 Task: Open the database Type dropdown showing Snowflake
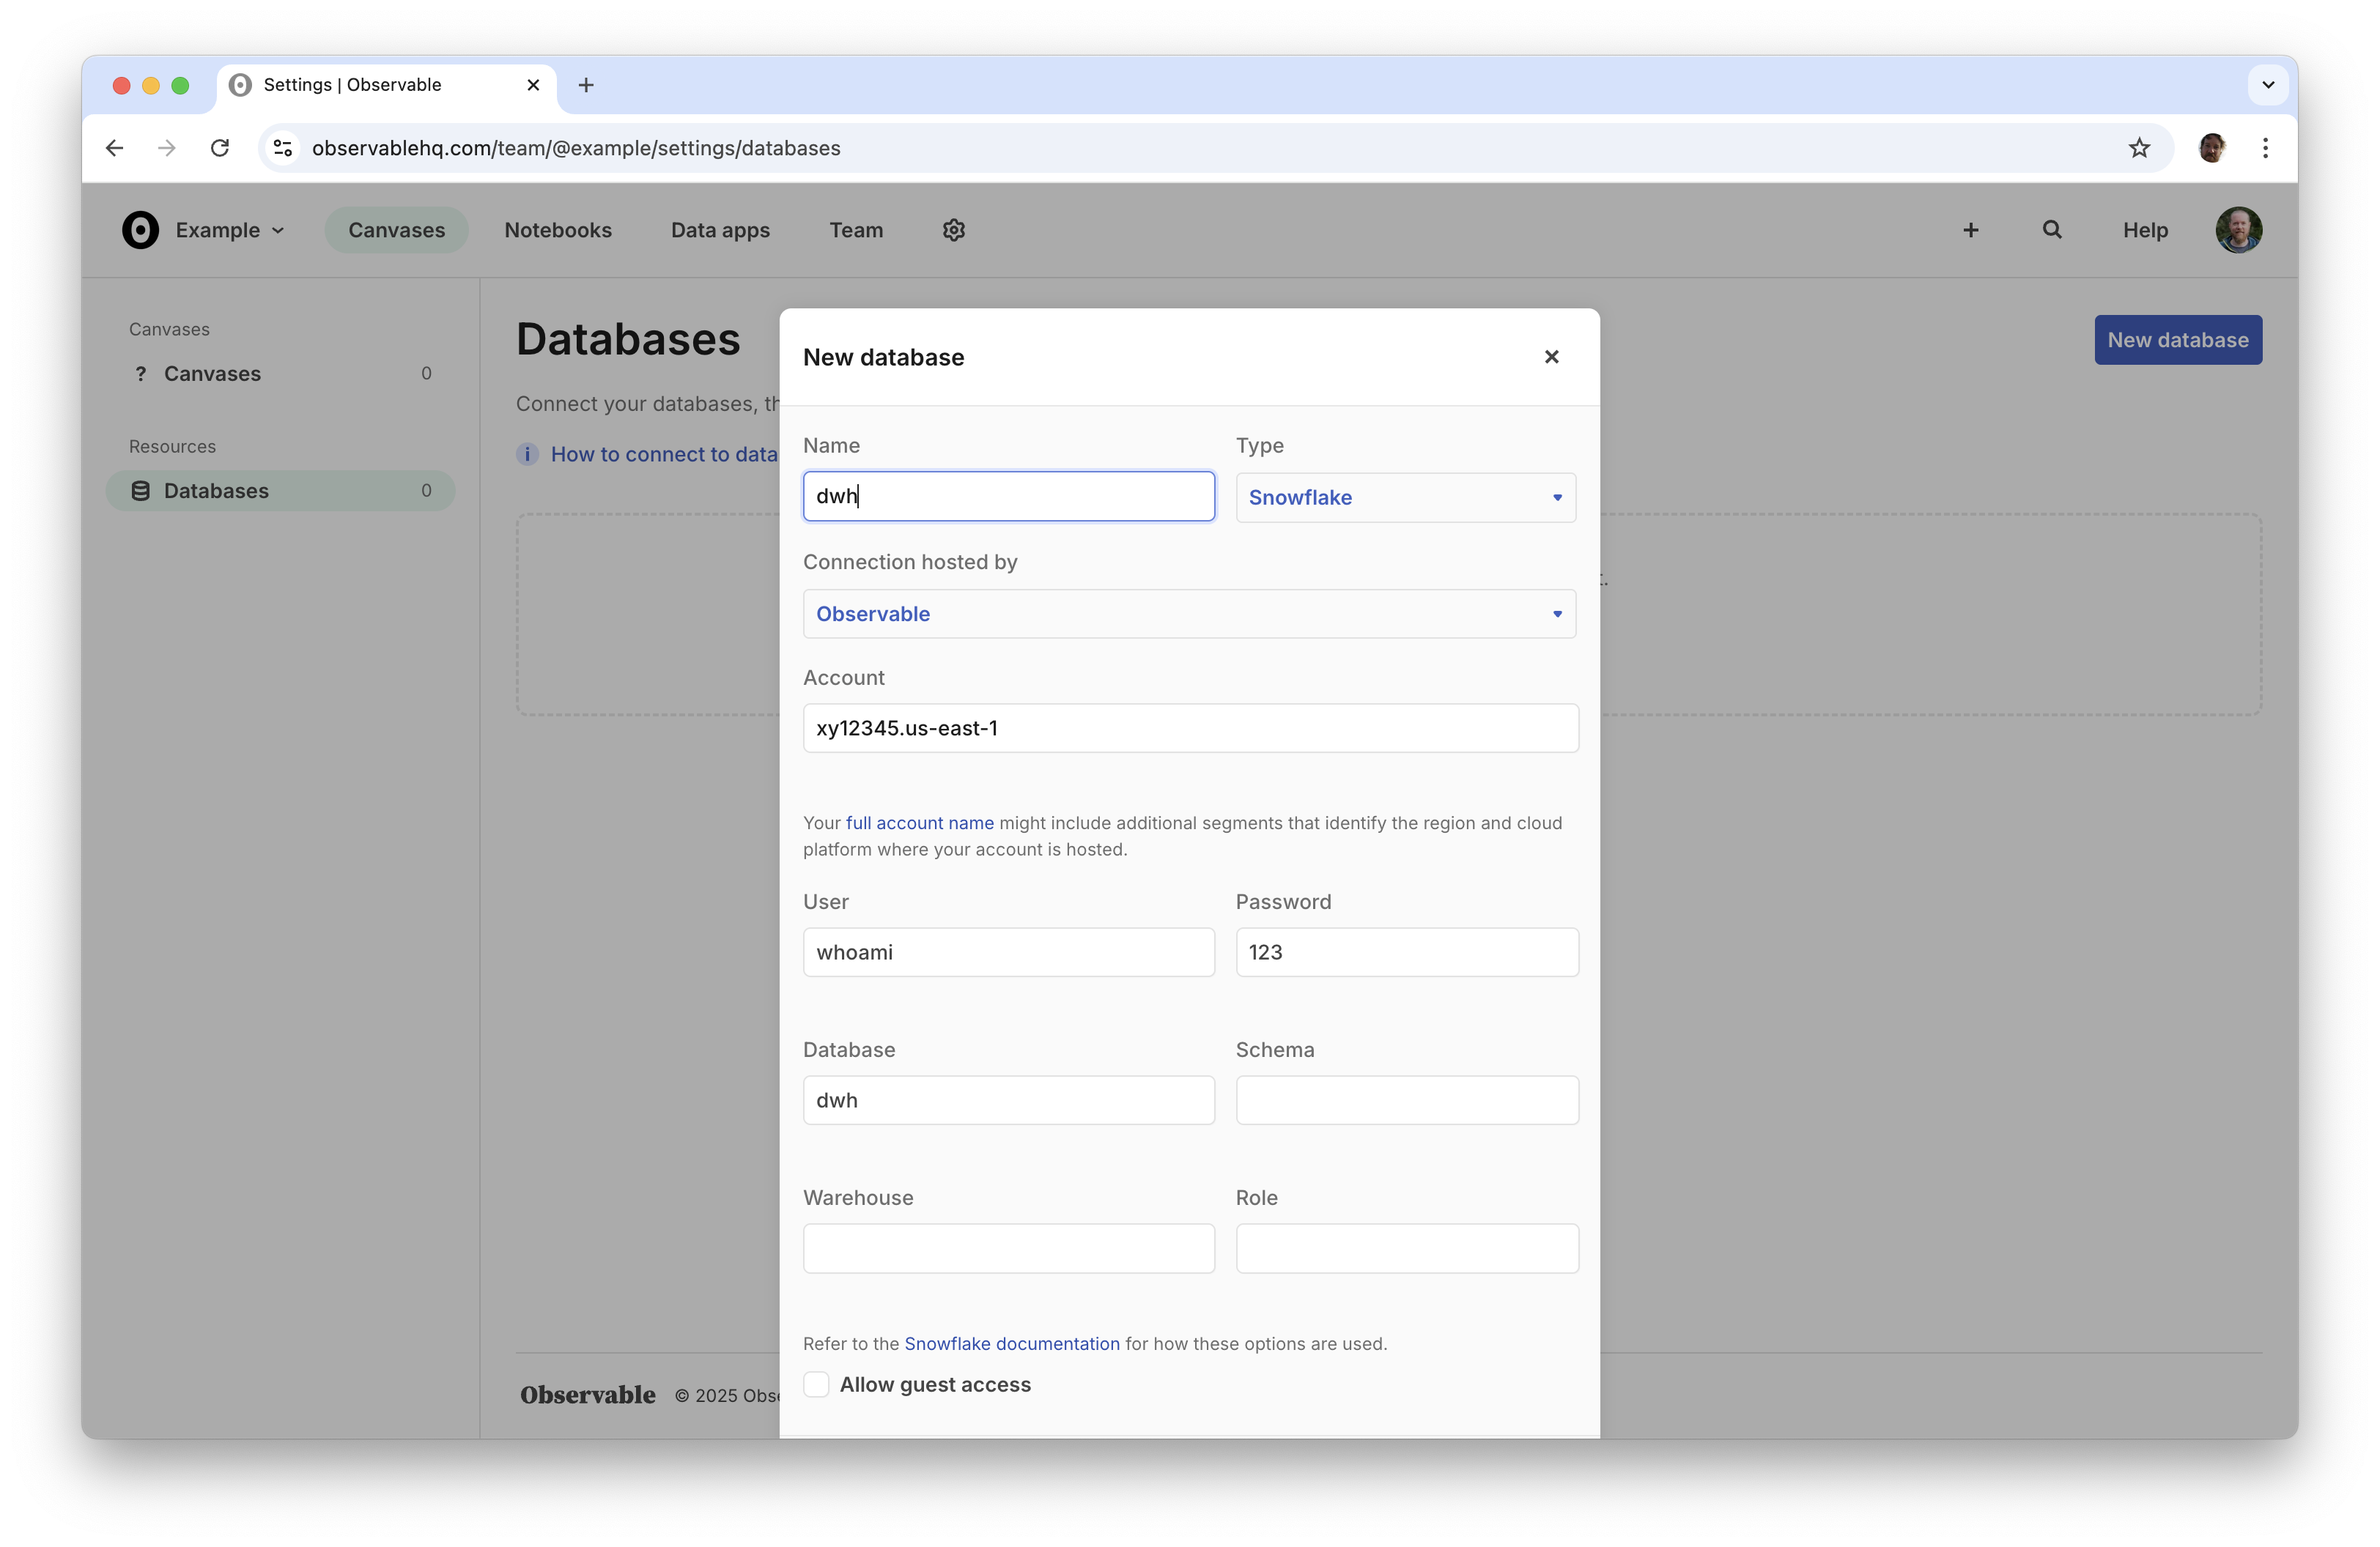point(1405,497)
